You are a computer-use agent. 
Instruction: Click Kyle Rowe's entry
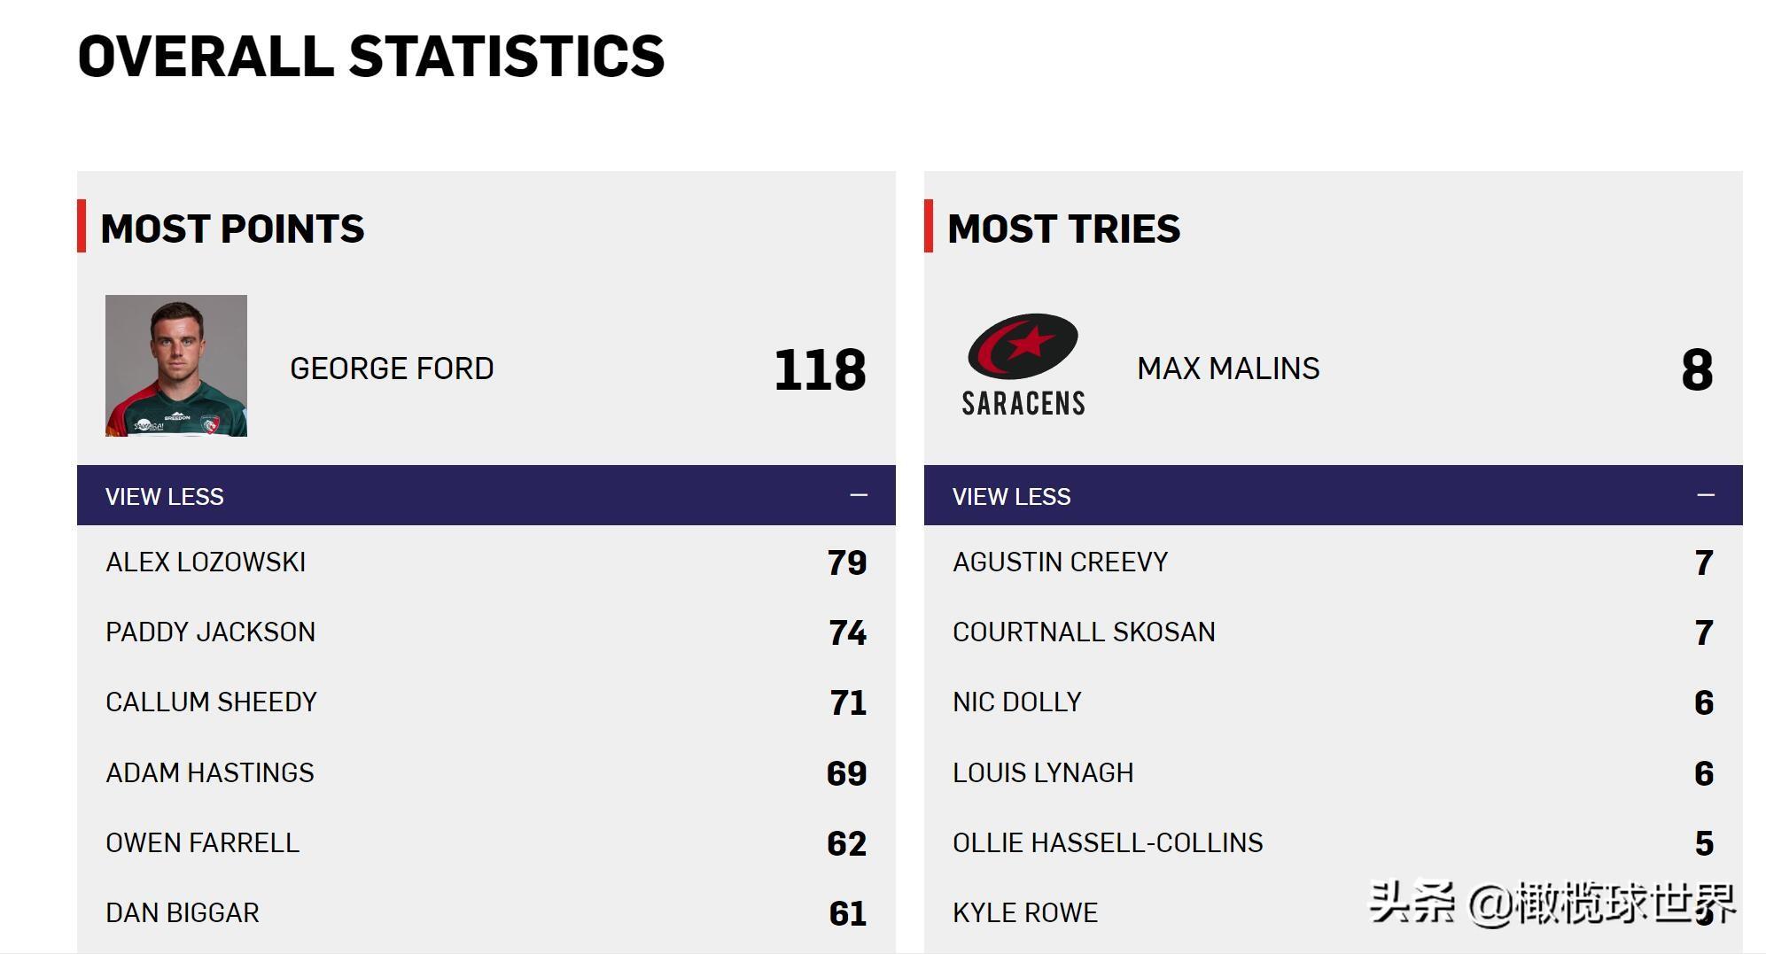click(1025, 912)
